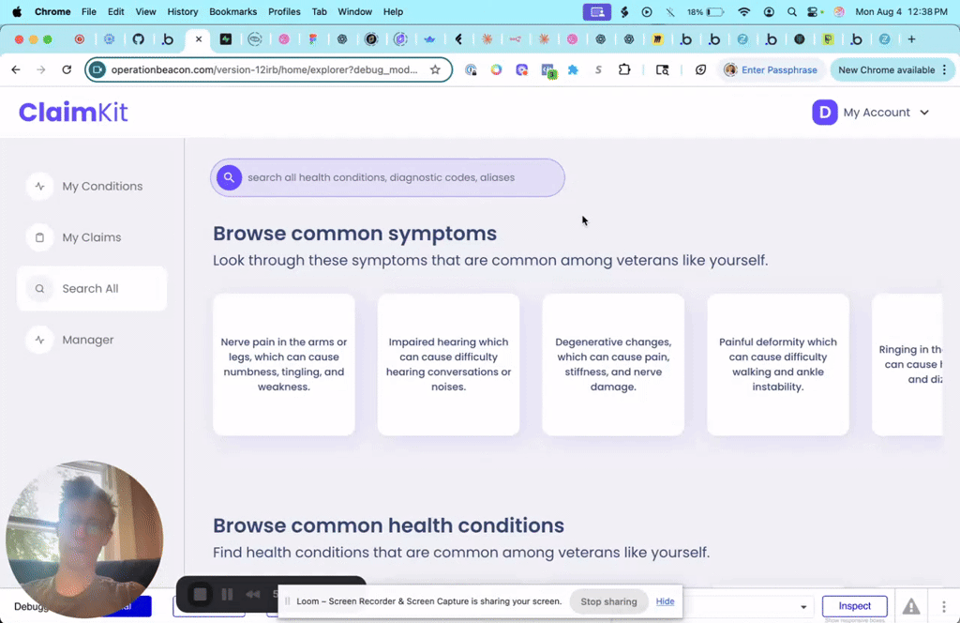
Task: Click the site info icon in address bar
Action: pyautogui.click(x=97, y=69)
